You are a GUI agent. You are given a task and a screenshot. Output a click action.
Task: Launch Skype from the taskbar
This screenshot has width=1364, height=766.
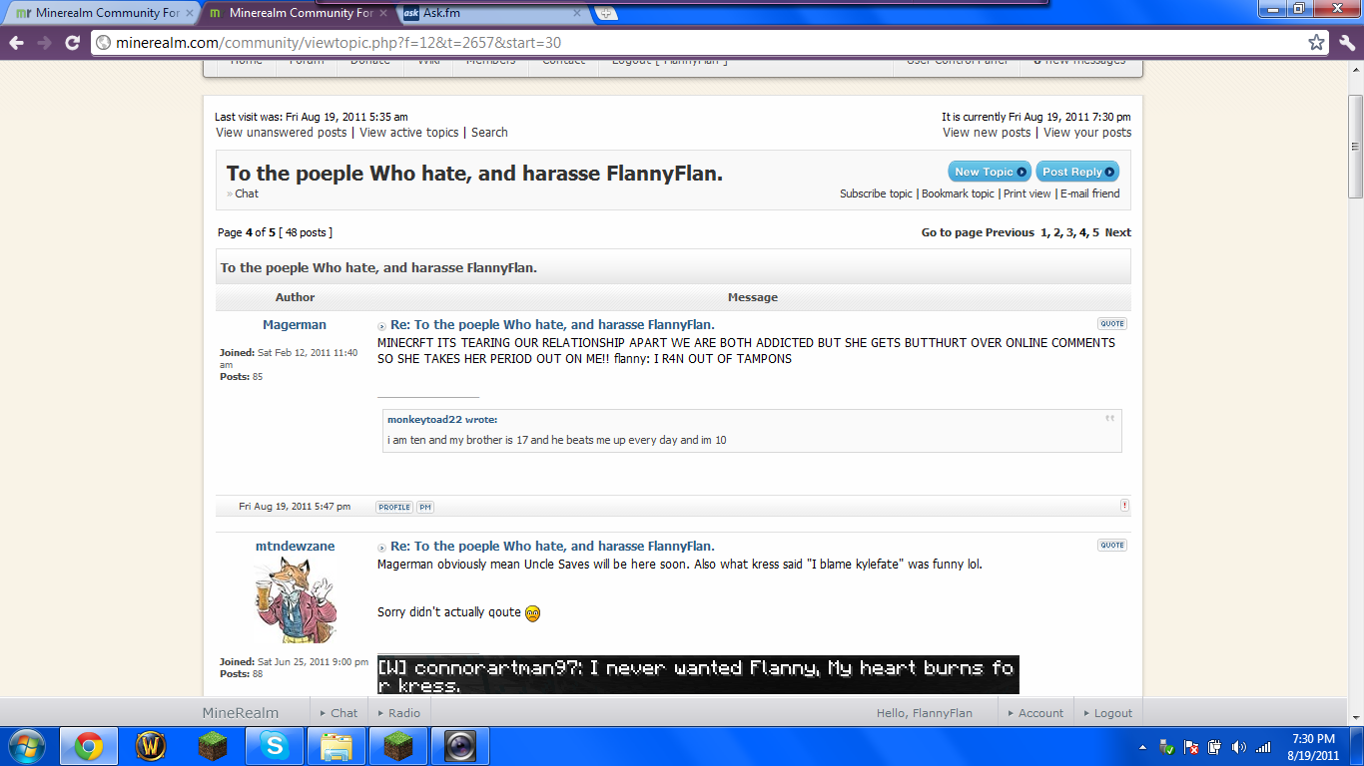click(x=275, y=745)
